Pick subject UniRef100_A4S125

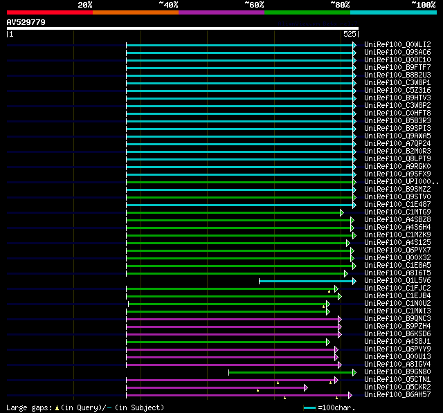click(x=397, y=243)
